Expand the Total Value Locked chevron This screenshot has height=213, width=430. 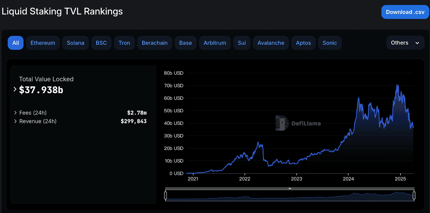15,89
